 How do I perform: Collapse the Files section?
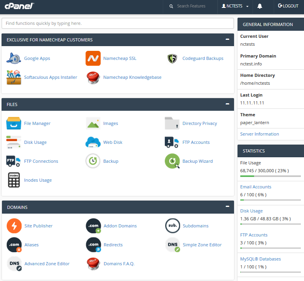click(227, 104)
